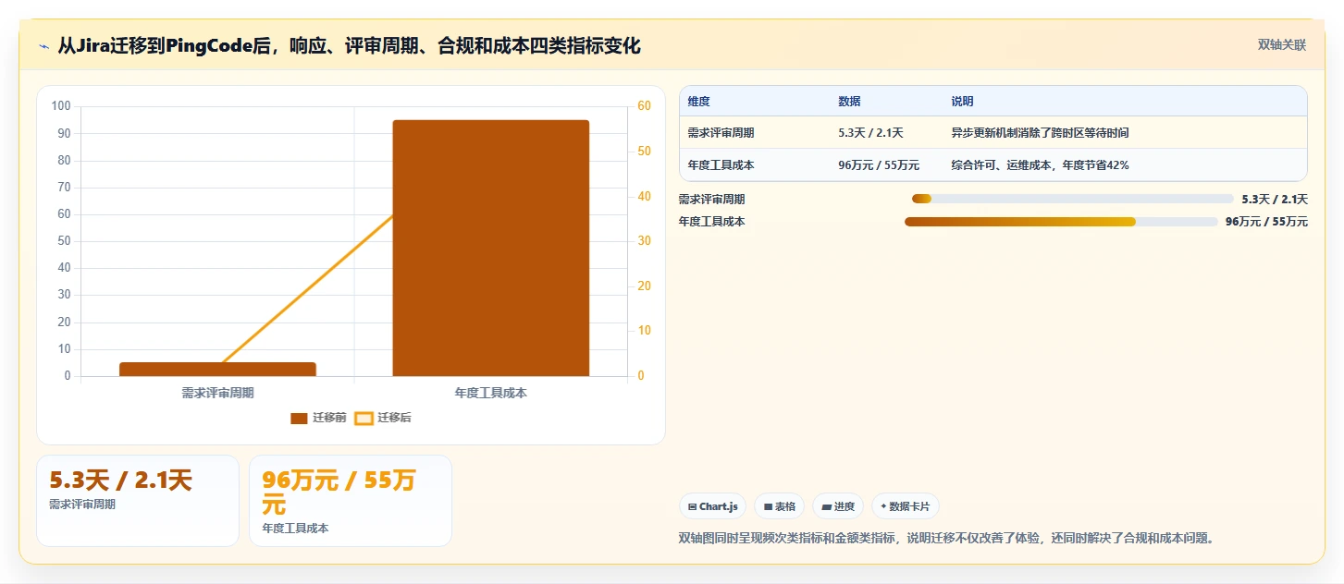
Task: Click the right axis value 60
Action: click(644, 106)
